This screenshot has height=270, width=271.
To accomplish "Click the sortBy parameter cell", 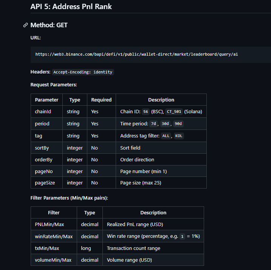I will [x=46, y=148].
